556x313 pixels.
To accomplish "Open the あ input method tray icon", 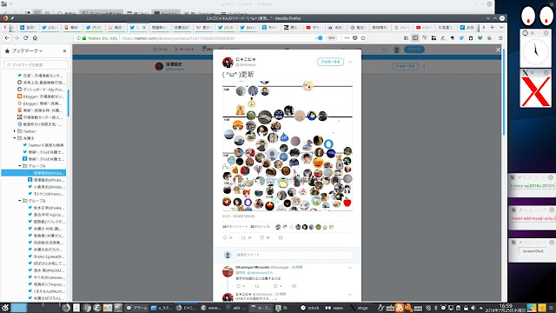I will [x=400, y=308].
